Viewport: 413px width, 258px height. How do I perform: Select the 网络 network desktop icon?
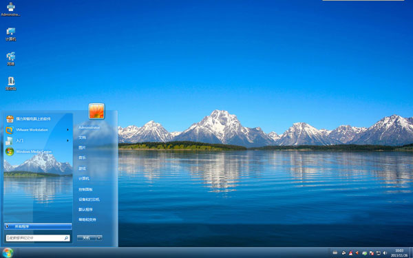[x=11, y=59]
